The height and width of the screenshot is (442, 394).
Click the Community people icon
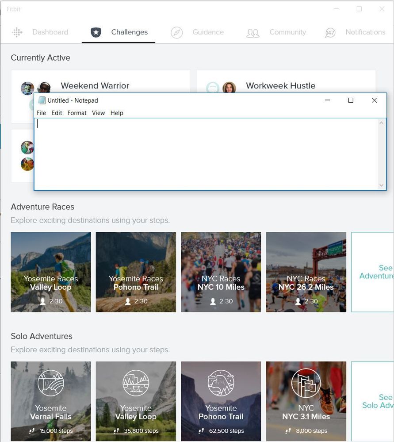click(253, 33)
